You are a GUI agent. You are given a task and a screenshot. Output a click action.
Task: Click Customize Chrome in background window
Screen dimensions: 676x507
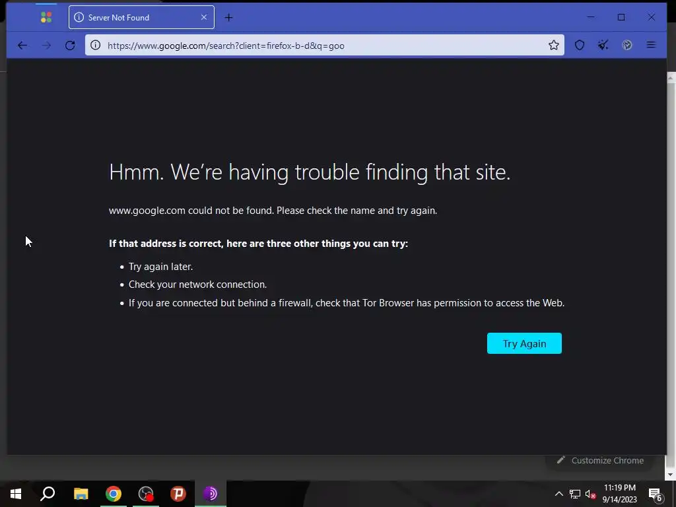click(x=600, y=460)
